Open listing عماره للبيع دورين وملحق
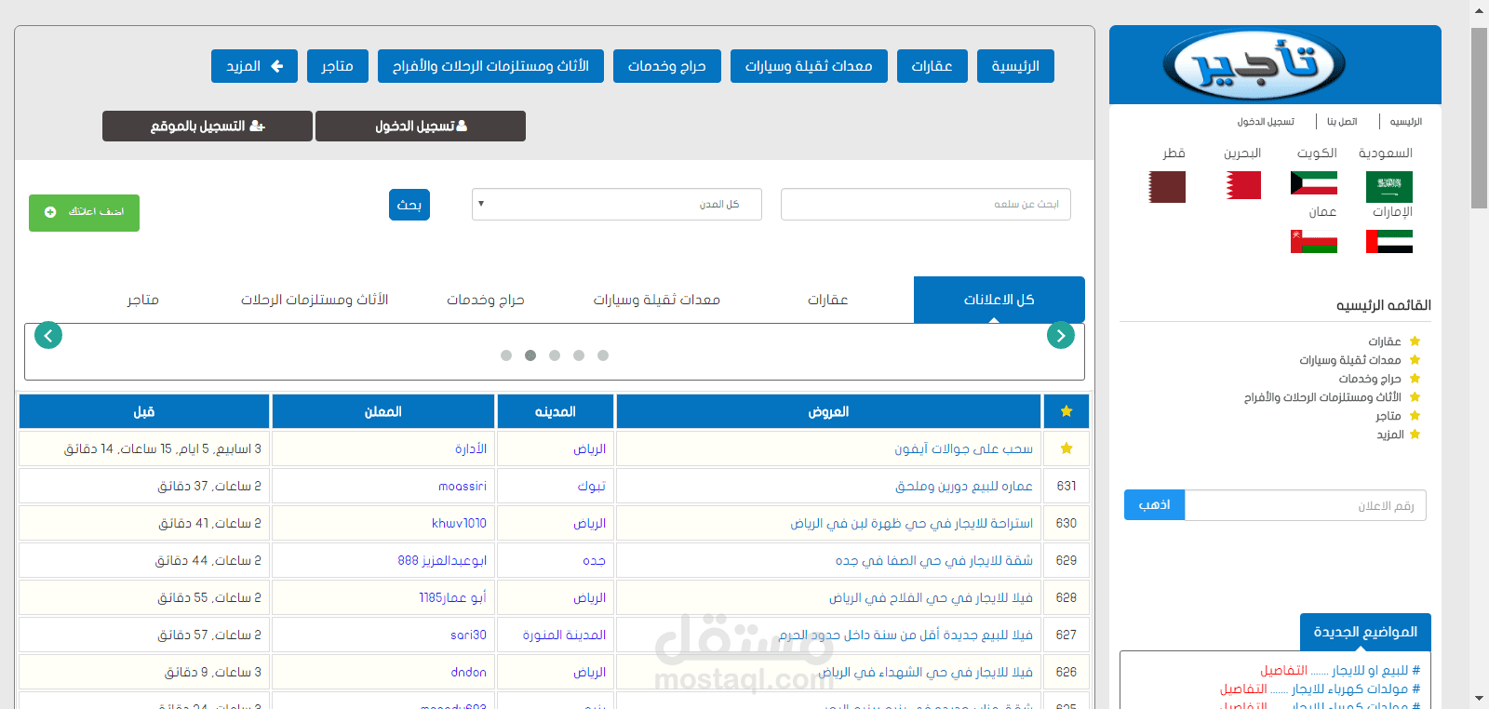The image size is (1489, 709). (x=964, y=486)
